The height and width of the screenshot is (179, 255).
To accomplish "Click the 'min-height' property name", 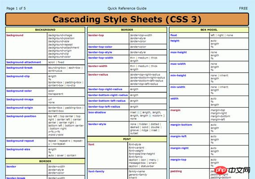I will 178,75.
